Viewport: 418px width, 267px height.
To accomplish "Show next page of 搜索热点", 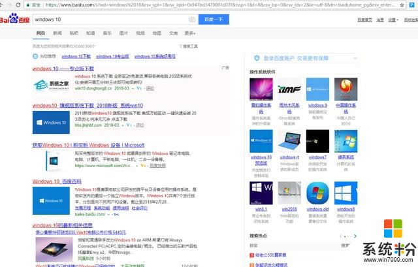I will click(355, 236).
